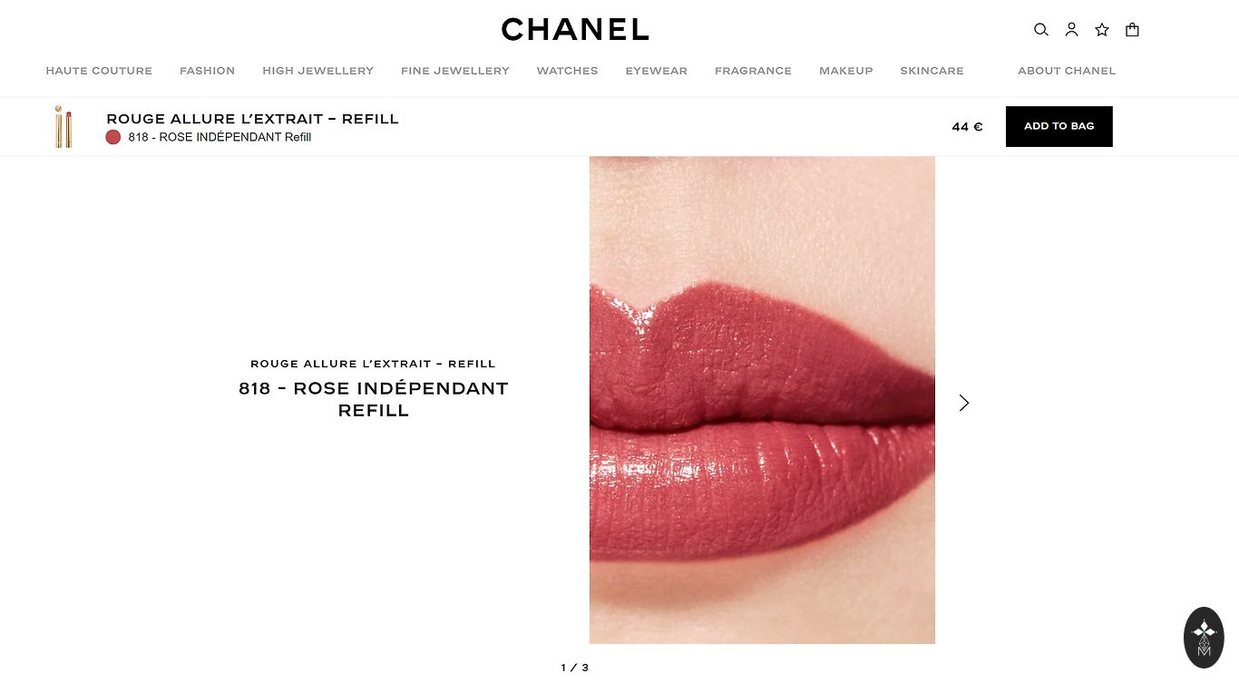Open the Watches menu
1239x683 pixels.
567,71
